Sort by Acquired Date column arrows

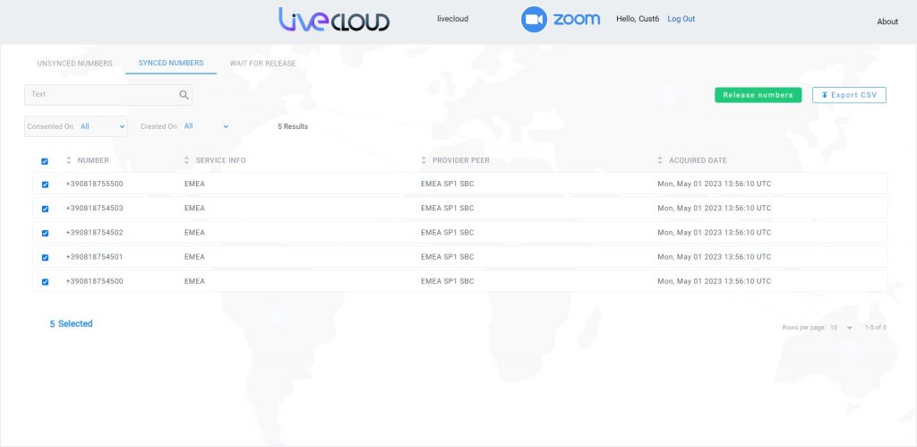660,161
